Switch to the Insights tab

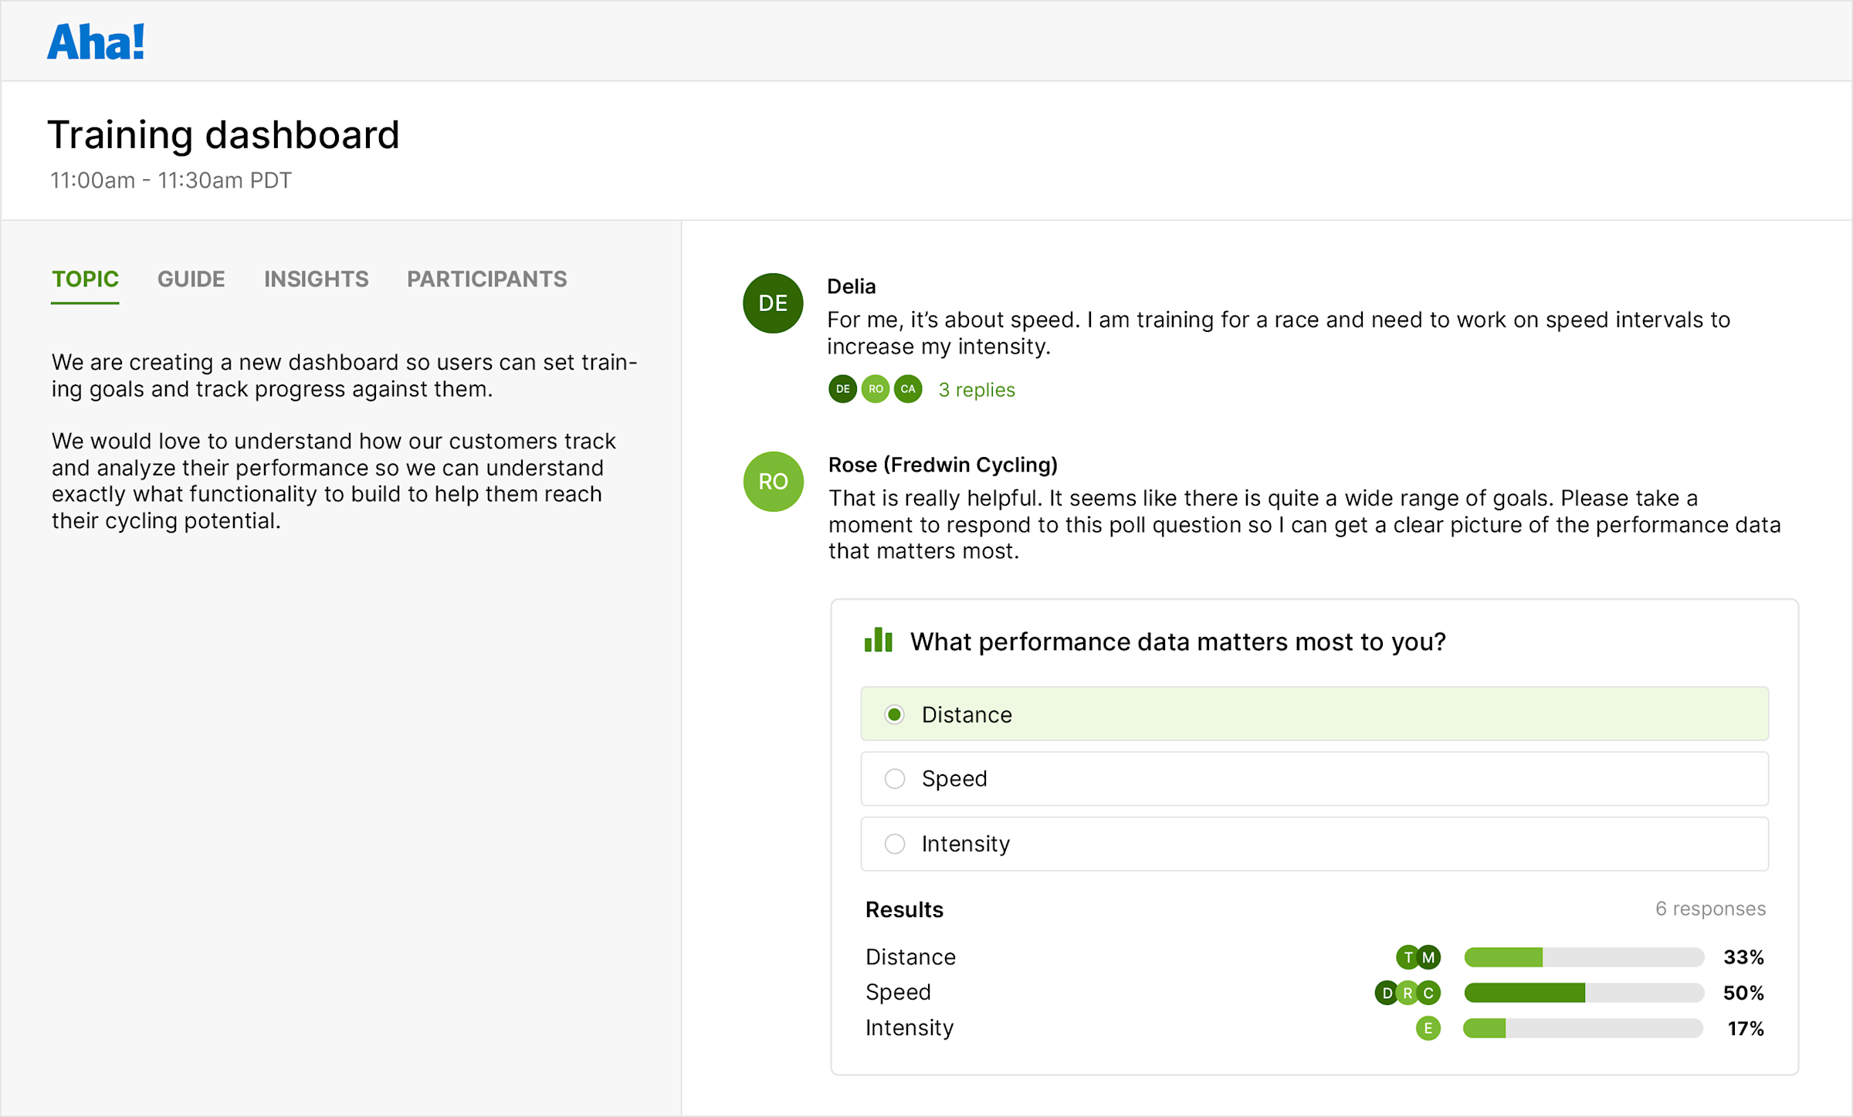tap(316, 279)
